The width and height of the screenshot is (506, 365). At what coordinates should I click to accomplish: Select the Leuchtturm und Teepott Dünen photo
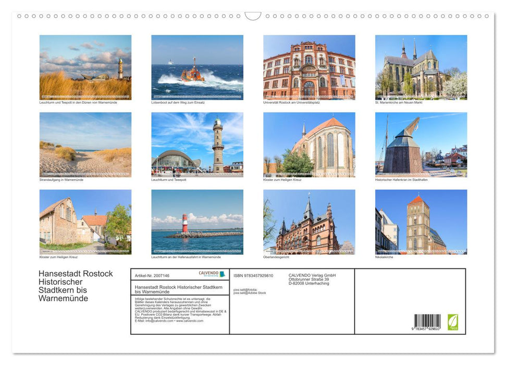85,67
